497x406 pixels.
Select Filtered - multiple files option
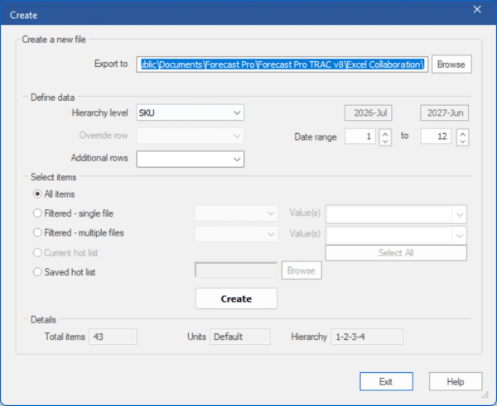pyautogui.click(x=37, y=233)
